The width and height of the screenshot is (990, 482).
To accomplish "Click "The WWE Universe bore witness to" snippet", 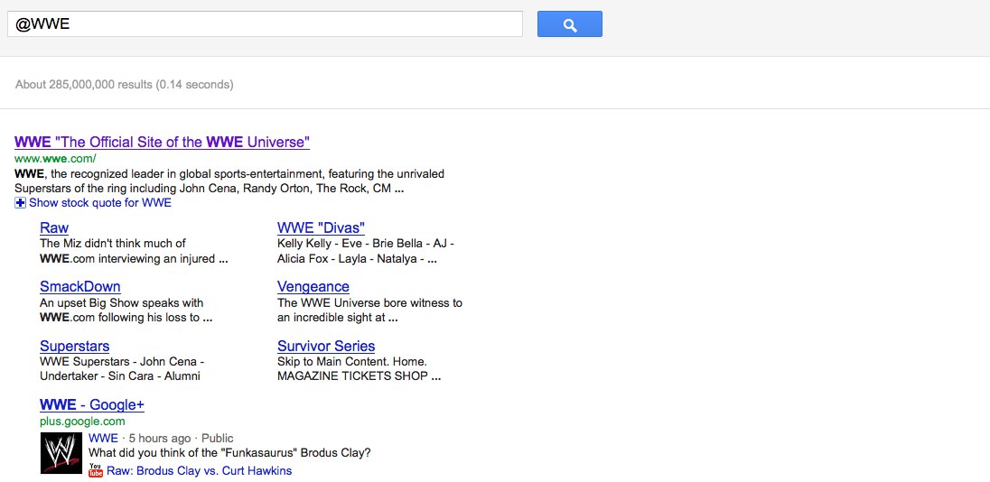I will pyautogui.click(x=370, y=302).
